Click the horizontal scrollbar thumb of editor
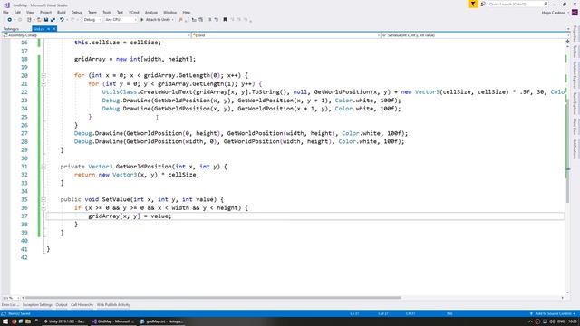The width and height of the screenshot is (580, 326). [213, 298]
